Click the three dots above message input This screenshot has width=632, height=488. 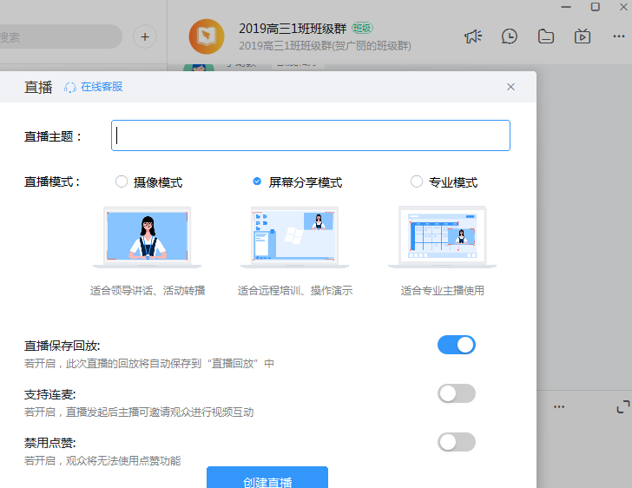(559, 406)
